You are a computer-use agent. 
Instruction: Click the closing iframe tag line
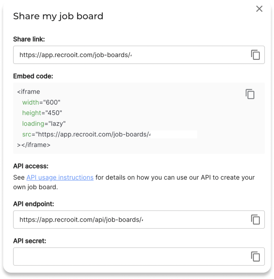34,145
